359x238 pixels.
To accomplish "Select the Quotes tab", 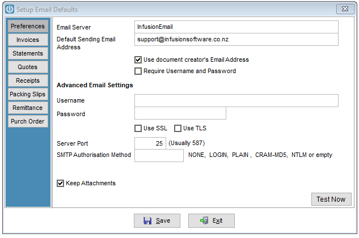I will (x=28, y=67).
